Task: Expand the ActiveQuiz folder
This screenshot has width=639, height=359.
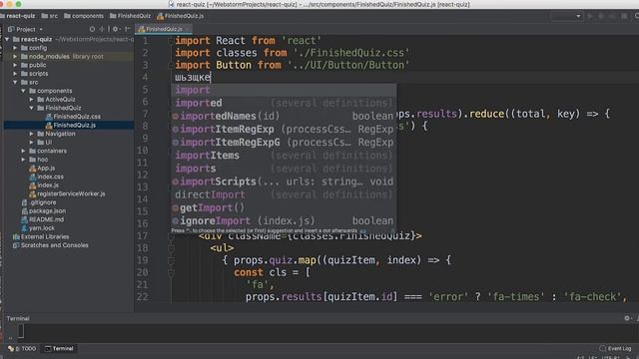Action: click(x=31, y=99)
